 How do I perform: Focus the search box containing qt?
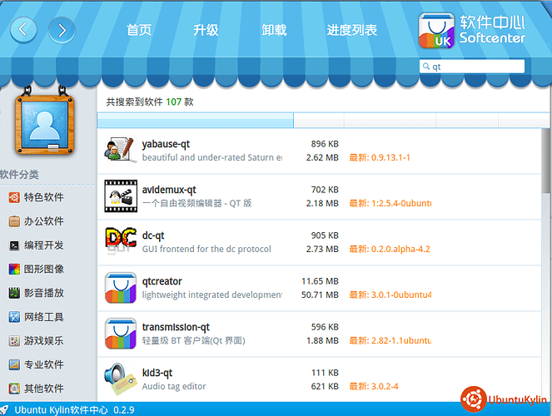472,67
